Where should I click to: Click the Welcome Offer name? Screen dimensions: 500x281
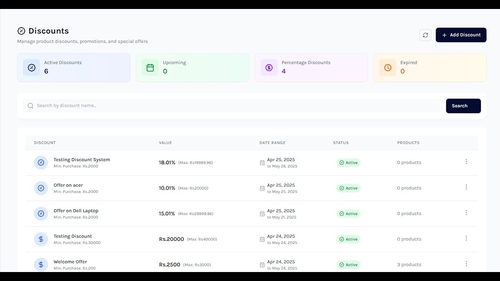pyautogui.click(x=70, y=262)
